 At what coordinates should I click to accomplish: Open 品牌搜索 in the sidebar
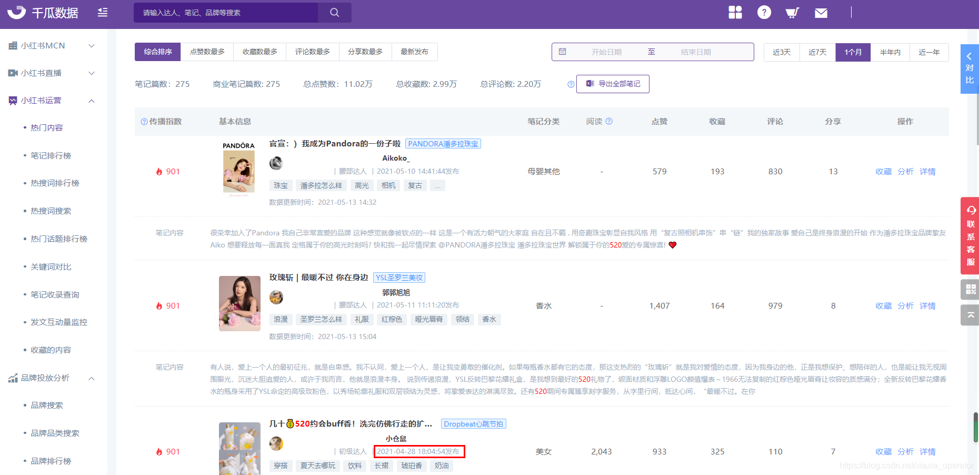47,405
